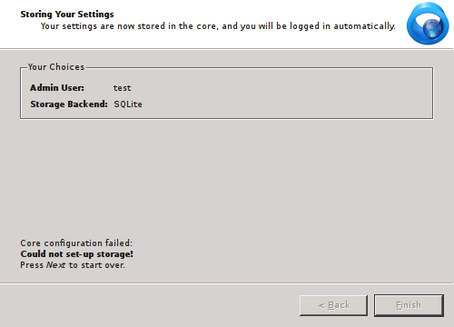This screenshot has height=327, width=454.
Task: Click the admin user value 'test'
Action: click(x=122, y=88)
